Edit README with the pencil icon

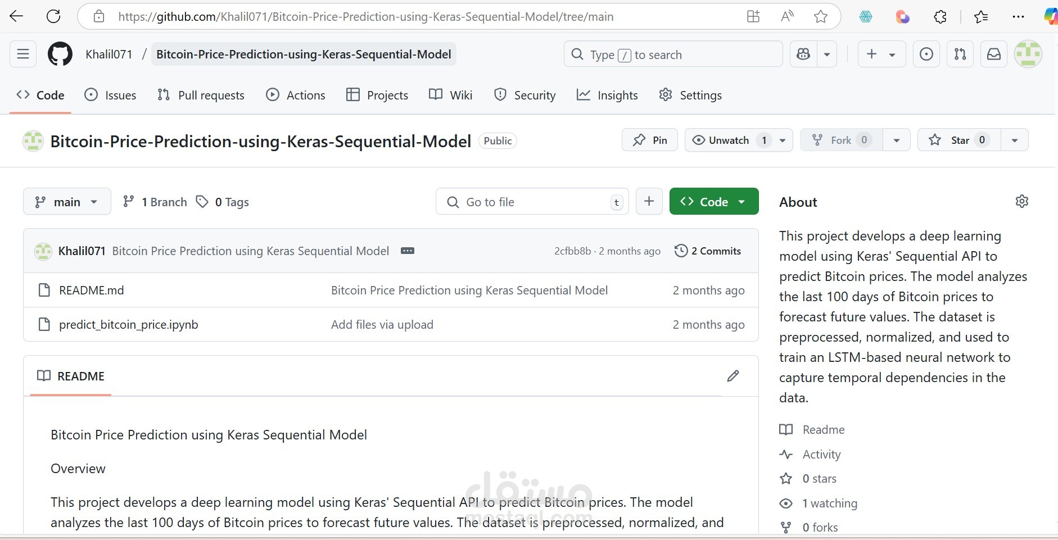coord(733,376)
